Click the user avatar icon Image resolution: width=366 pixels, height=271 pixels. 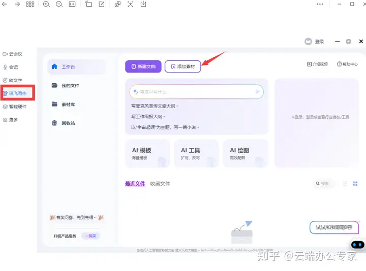tap(308, 42)
